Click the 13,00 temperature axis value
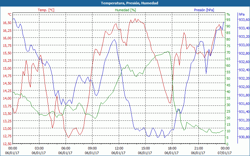This screenshot has width=250, height=156. (7, 129)
